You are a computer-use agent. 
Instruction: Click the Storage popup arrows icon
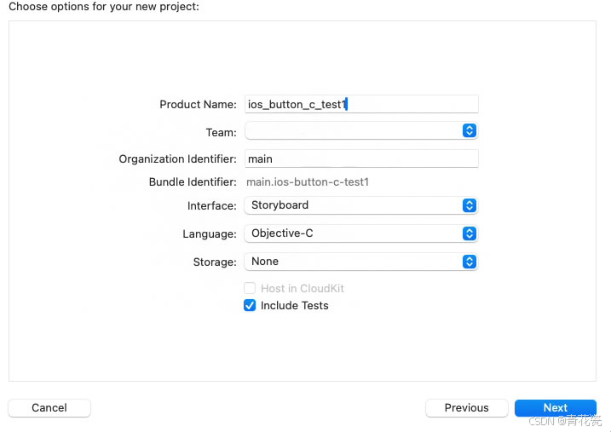[470, 262]
